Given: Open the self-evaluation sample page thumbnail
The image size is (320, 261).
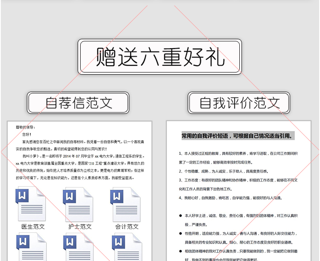Looking at the screenshot, I should [239, 191].
